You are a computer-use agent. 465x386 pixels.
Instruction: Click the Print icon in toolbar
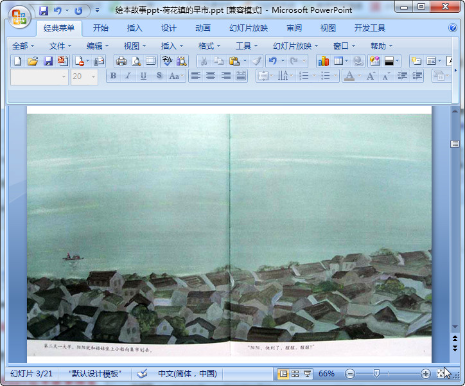pyautogui.click(x=121, y=61)
